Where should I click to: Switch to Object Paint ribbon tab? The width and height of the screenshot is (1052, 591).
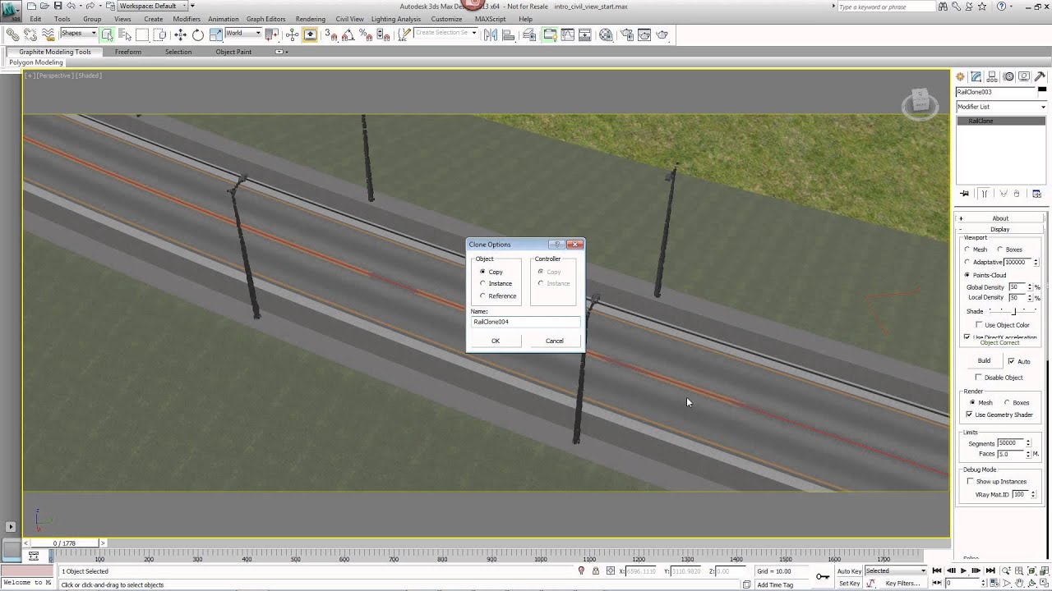coord(233,52)
